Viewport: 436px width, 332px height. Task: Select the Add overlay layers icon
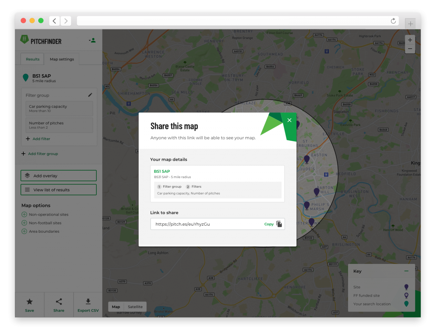click(x=27, y=175)
